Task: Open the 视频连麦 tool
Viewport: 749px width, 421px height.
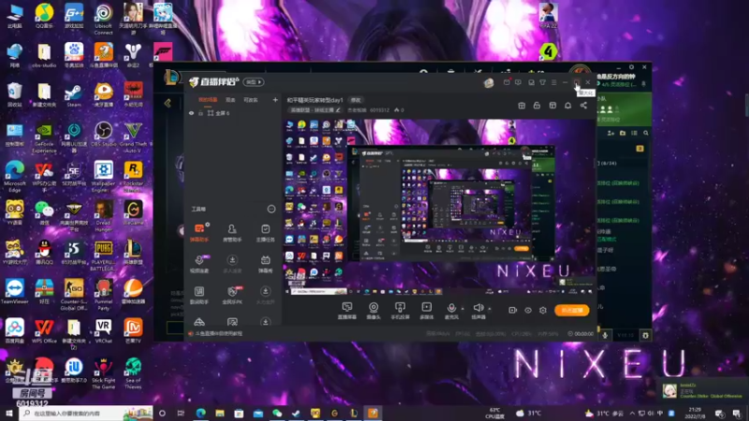Action: click(199, 264)
